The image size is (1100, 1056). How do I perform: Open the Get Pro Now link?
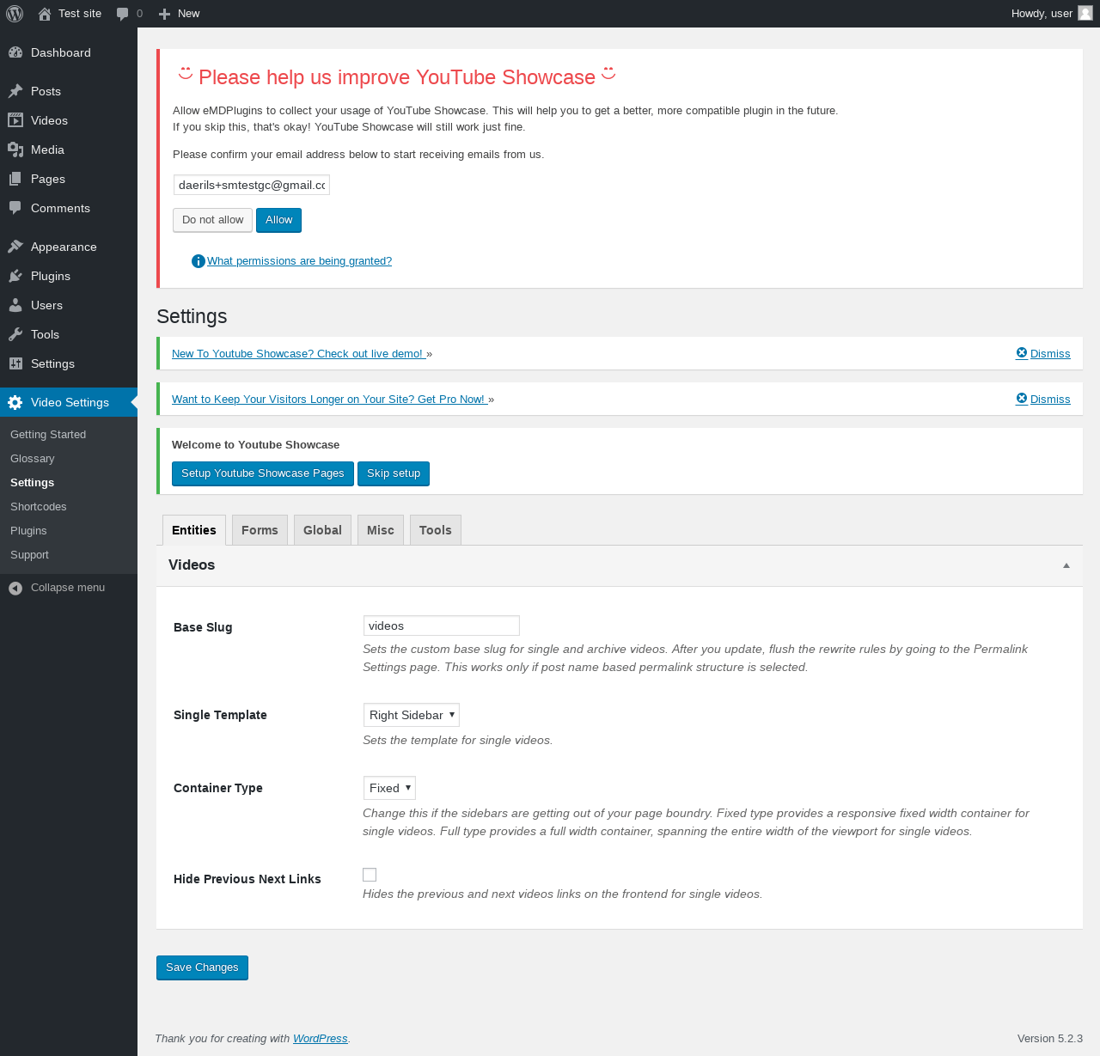pos(330,400)
